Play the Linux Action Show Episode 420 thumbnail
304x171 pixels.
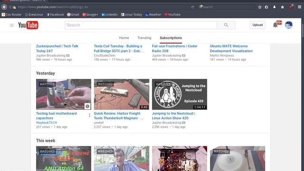click(180, 94)
